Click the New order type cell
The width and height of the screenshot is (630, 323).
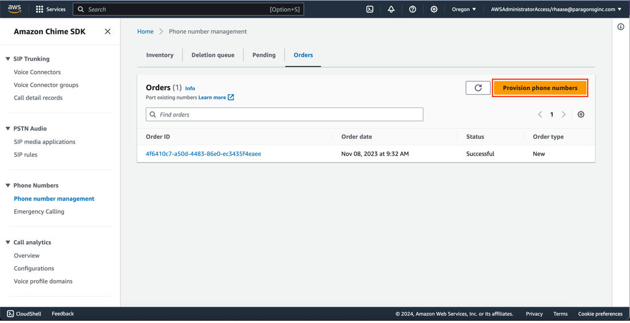[x=539, y=154]
